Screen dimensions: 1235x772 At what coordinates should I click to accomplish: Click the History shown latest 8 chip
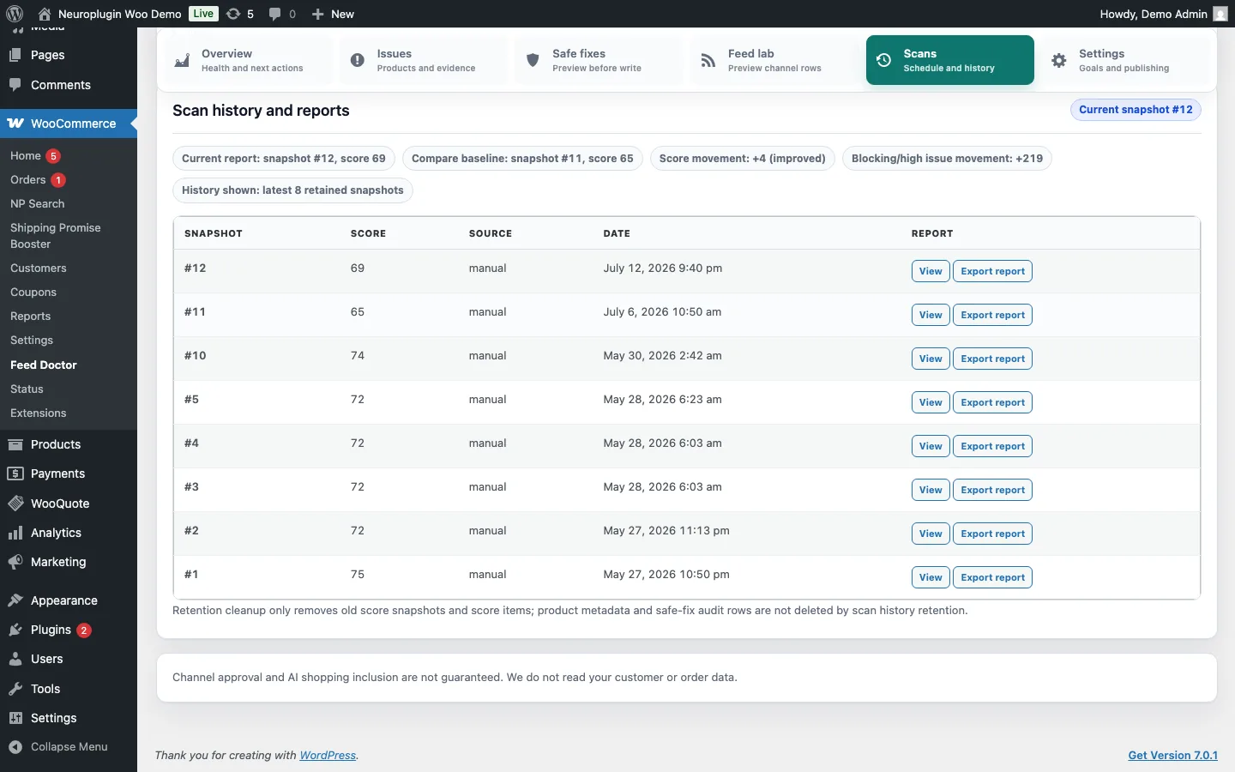coord(292,190)
